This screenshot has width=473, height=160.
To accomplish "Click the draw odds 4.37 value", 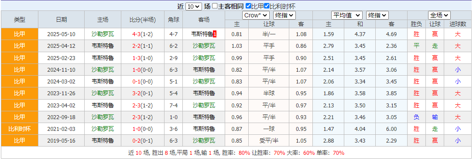I will pos(360,34).
